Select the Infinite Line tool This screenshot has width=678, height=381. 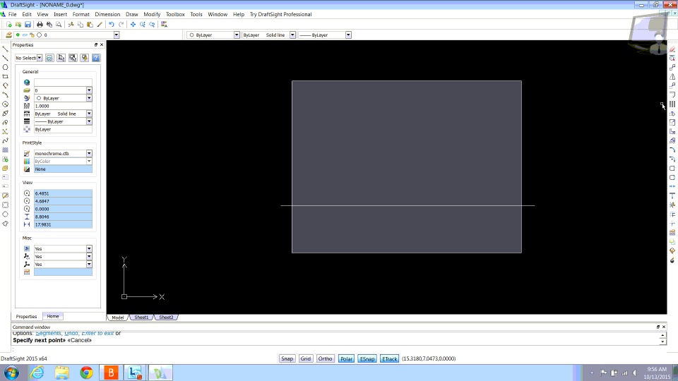[5, 58]
